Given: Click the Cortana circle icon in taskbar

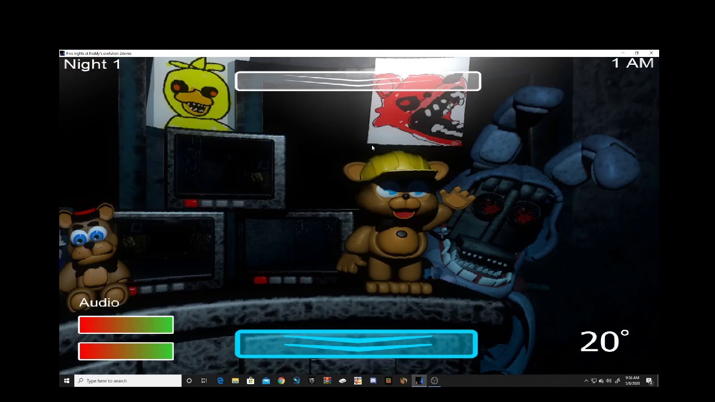Looking at the screenshot, I should pos(189,381).
